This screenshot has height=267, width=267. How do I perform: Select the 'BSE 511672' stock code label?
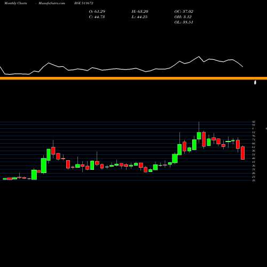[x=84, y=3]
